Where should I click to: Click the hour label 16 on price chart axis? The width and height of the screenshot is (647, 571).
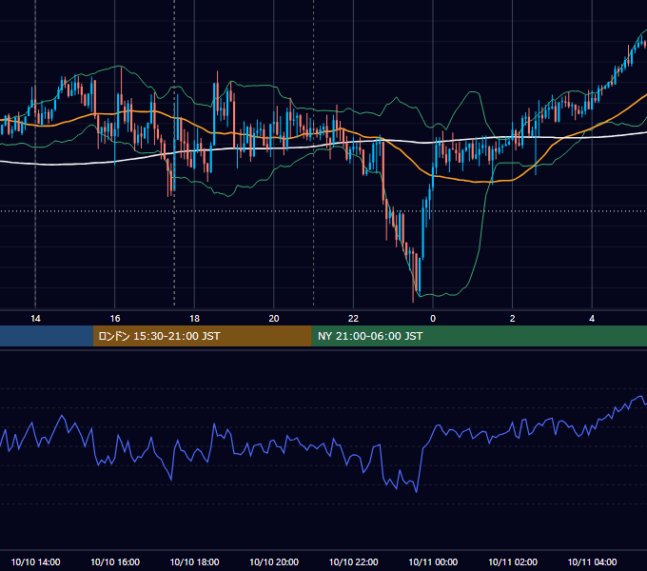(x=115, y=319)
